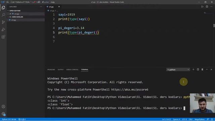Select the terminal dropdown '1: python'
This screenshot has height=121, width=215.
tap(178, 70)
